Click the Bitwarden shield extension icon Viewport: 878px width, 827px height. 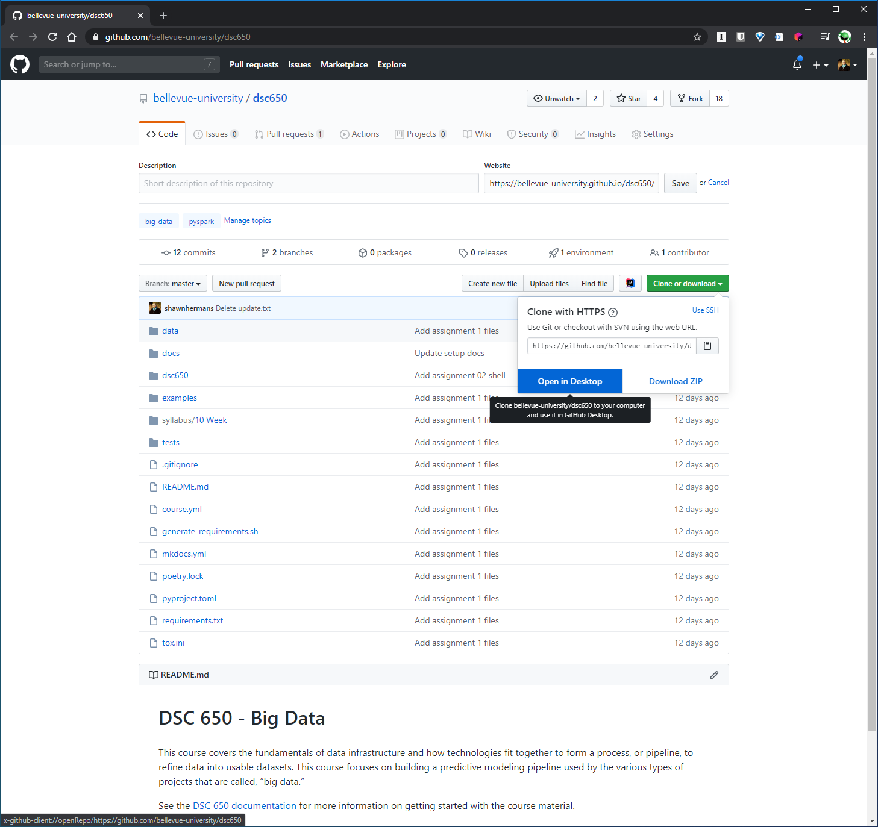click(x=741, y=37)
